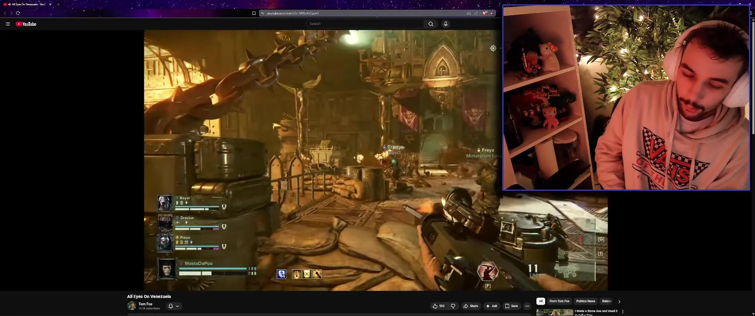Dislike the video with thumbs-down
Screen dimensions: 755x316
453,306
